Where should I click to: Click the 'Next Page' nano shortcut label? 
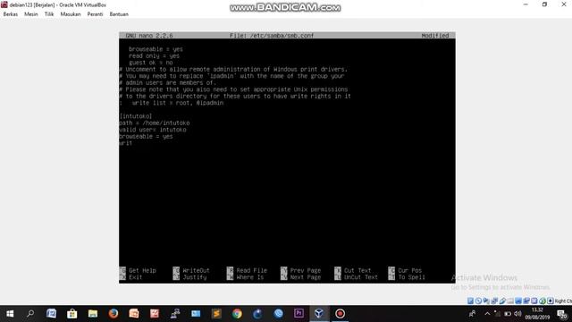pyautogui.click(x=306, y=277)
